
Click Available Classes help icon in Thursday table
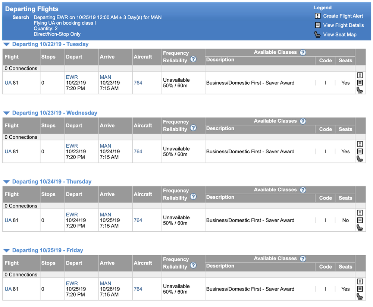[303, 190]
